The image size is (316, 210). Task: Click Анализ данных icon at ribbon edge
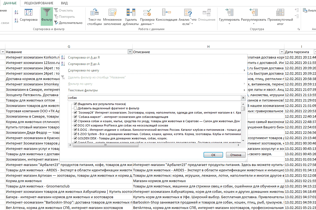click(305, 10)
